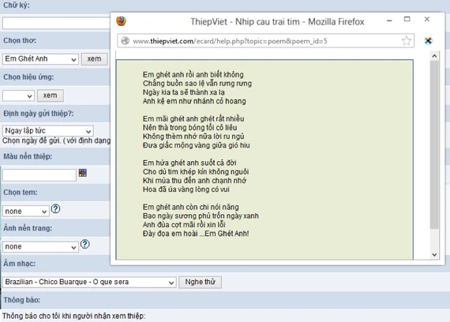Viewport: 450px width, 322px height.
Task: Open help icon next to Chọn tem
Action: (x=56, y=208)
